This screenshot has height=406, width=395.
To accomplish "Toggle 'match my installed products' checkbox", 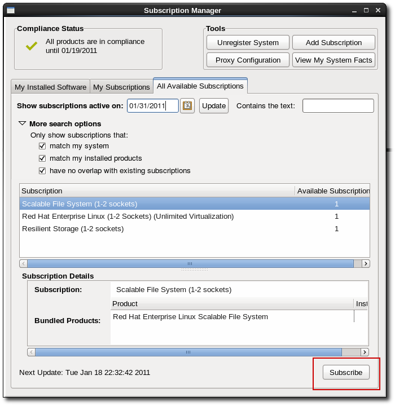I will (42, 158).
